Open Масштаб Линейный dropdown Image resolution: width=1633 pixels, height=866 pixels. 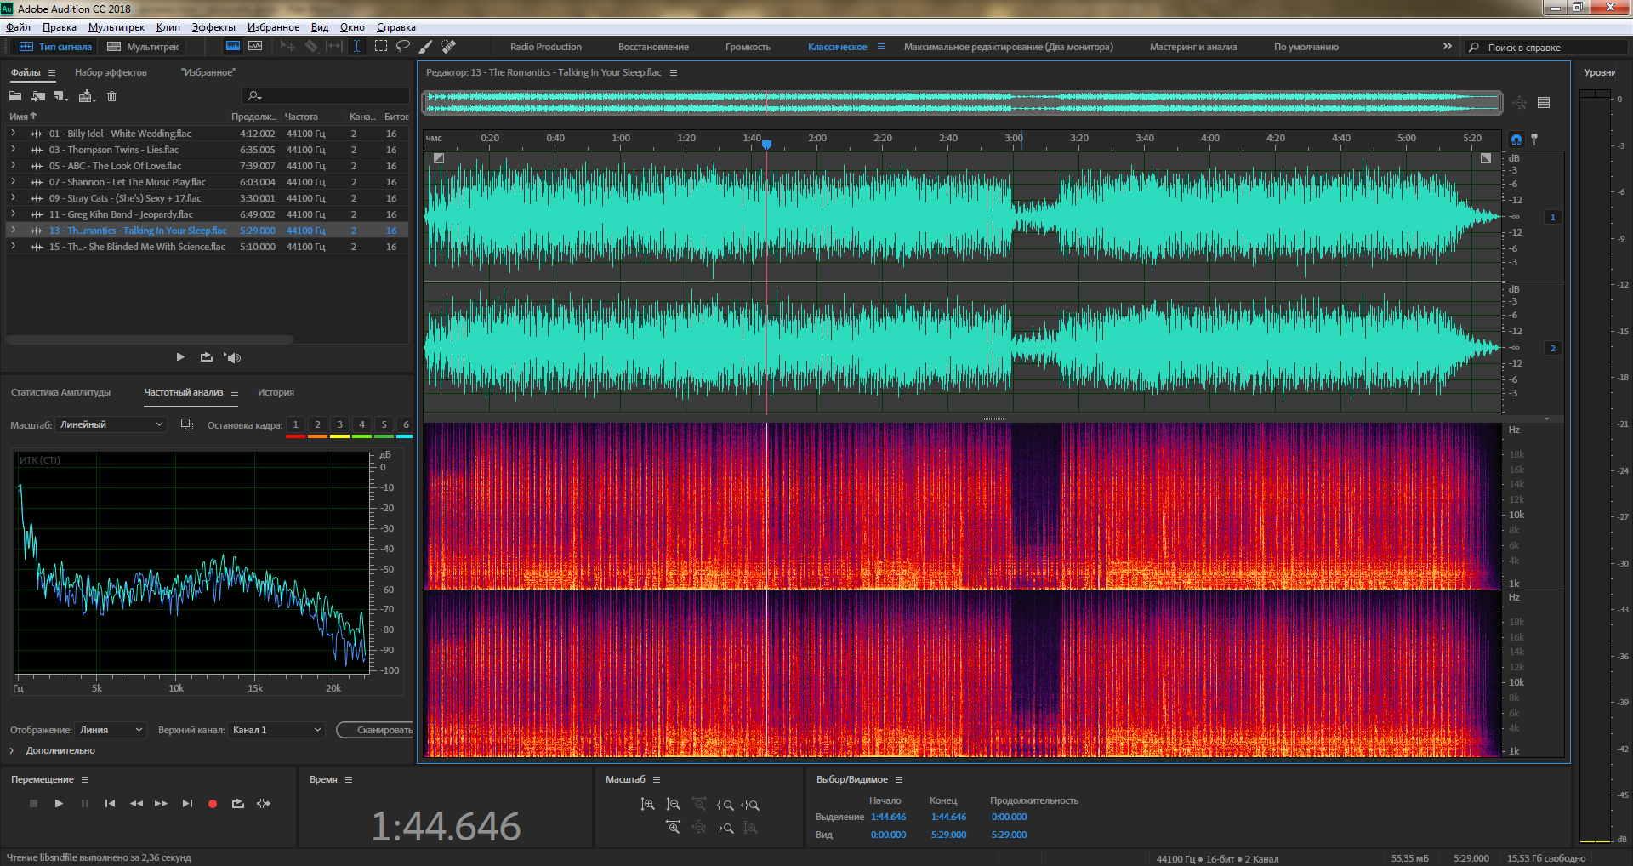(111, 424)
